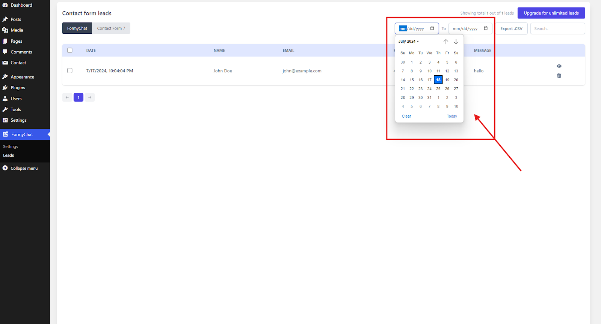Delete the John Doe lead with trash icon
The height and width of the screenshot is (324, 601).
pyautogui.click(x=559, y=76)
